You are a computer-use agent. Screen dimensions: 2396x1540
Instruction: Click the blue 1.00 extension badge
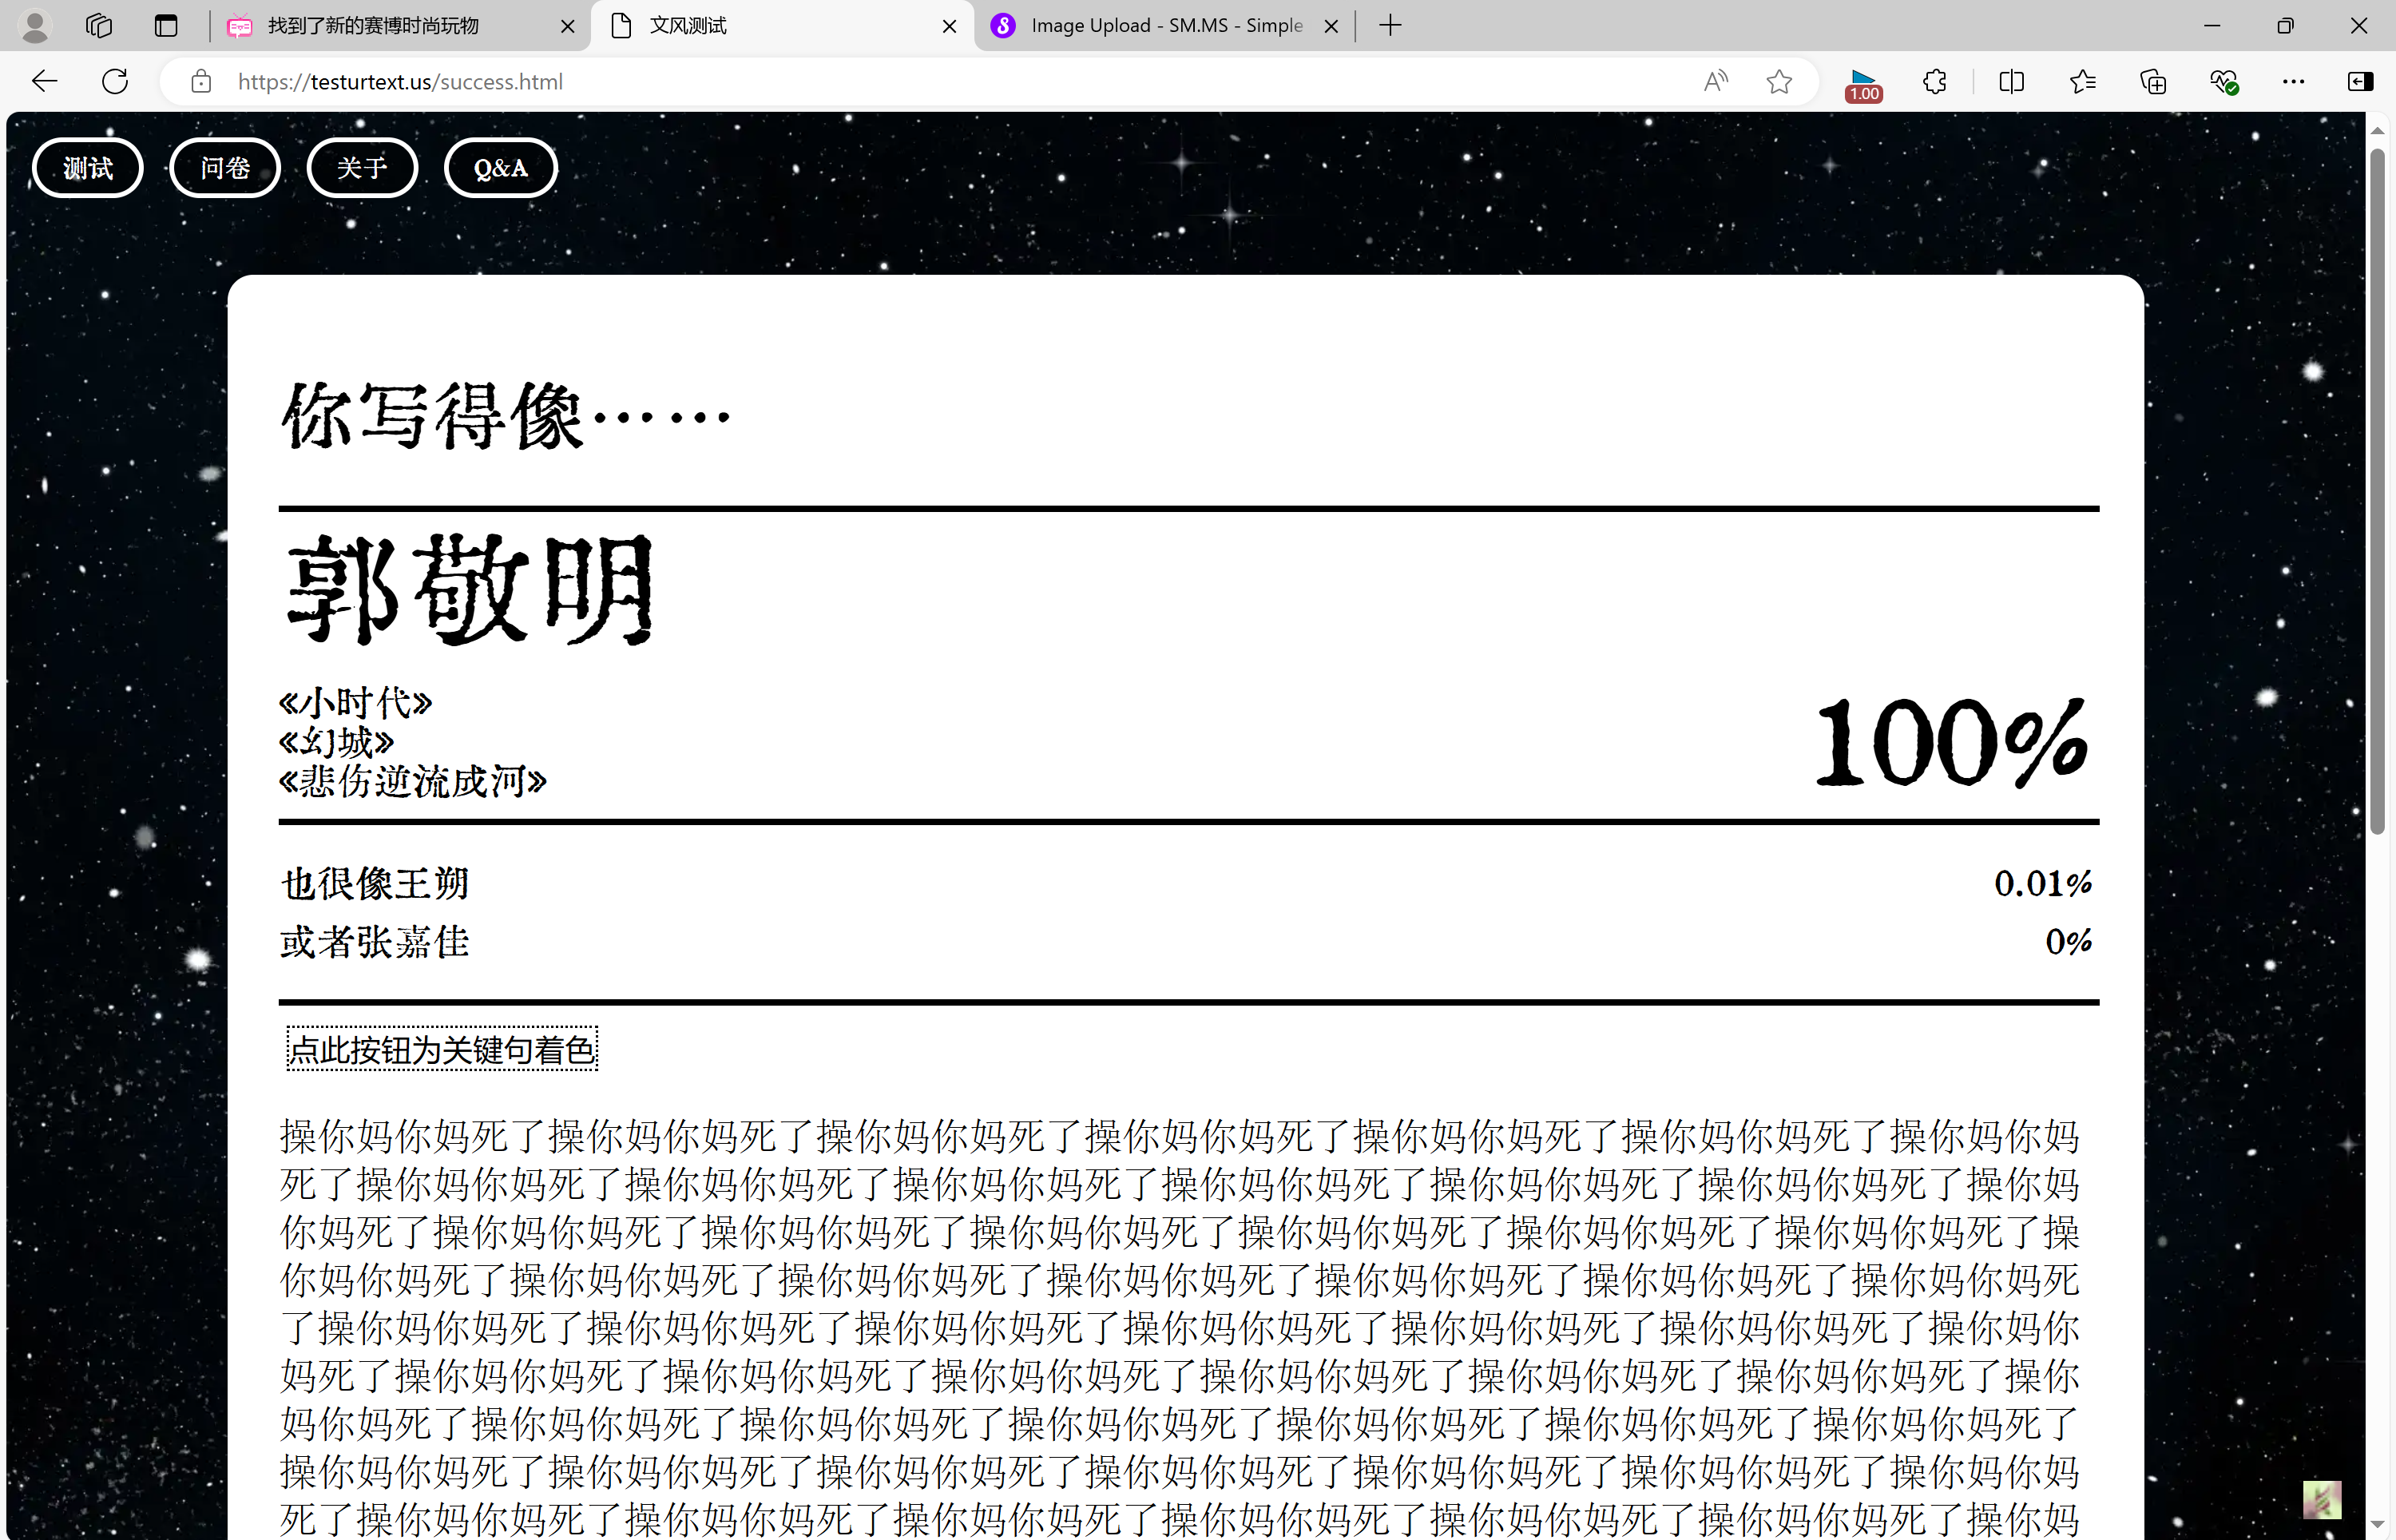tap(1863, 85)
